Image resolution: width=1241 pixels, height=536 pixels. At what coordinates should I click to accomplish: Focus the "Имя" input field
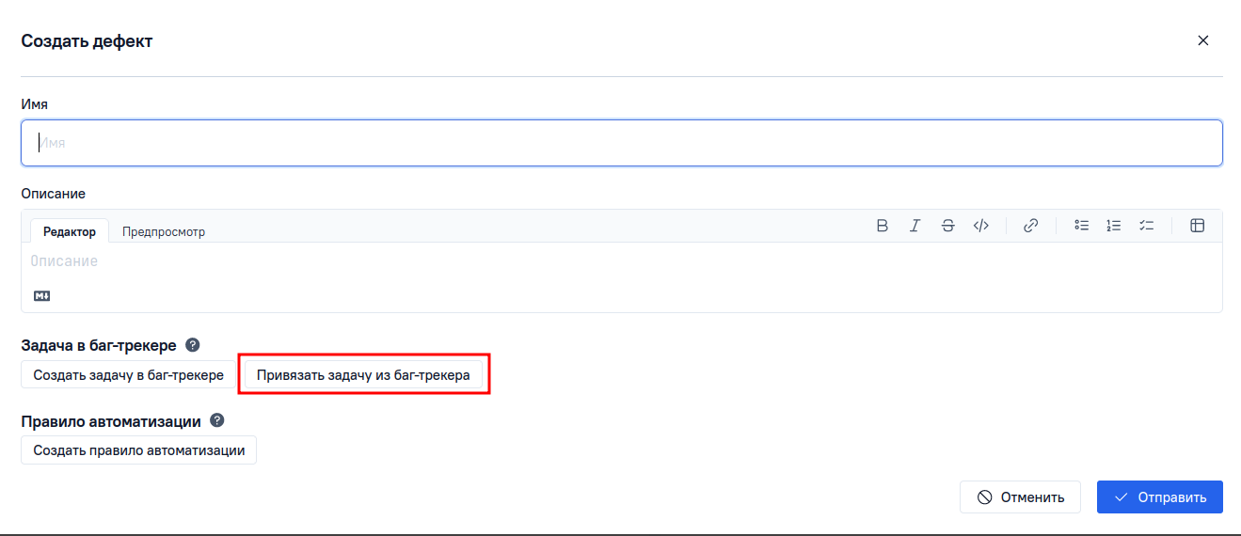[621, 143]
